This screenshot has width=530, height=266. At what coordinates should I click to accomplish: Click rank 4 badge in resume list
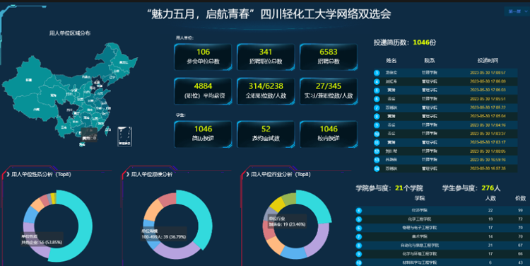coord(377,81)
